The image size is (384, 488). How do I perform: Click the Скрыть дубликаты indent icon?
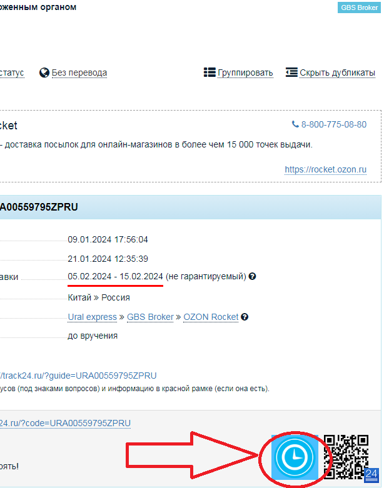[x=291, y=72]
